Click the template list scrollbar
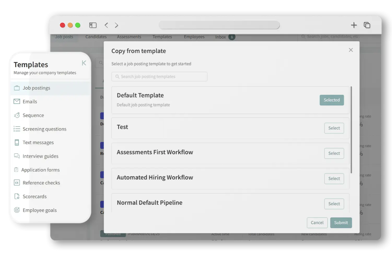 coord(351,130)
